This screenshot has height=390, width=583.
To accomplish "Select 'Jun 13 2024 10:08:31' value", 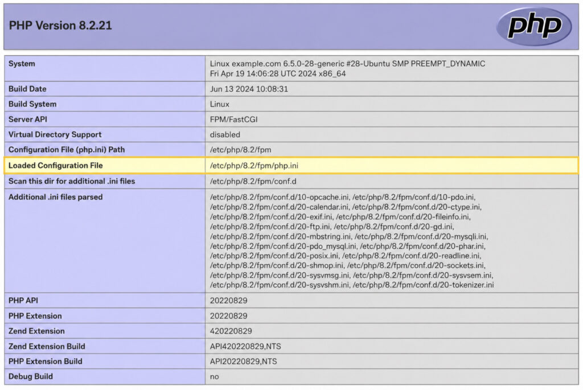I will coord(249,89).
